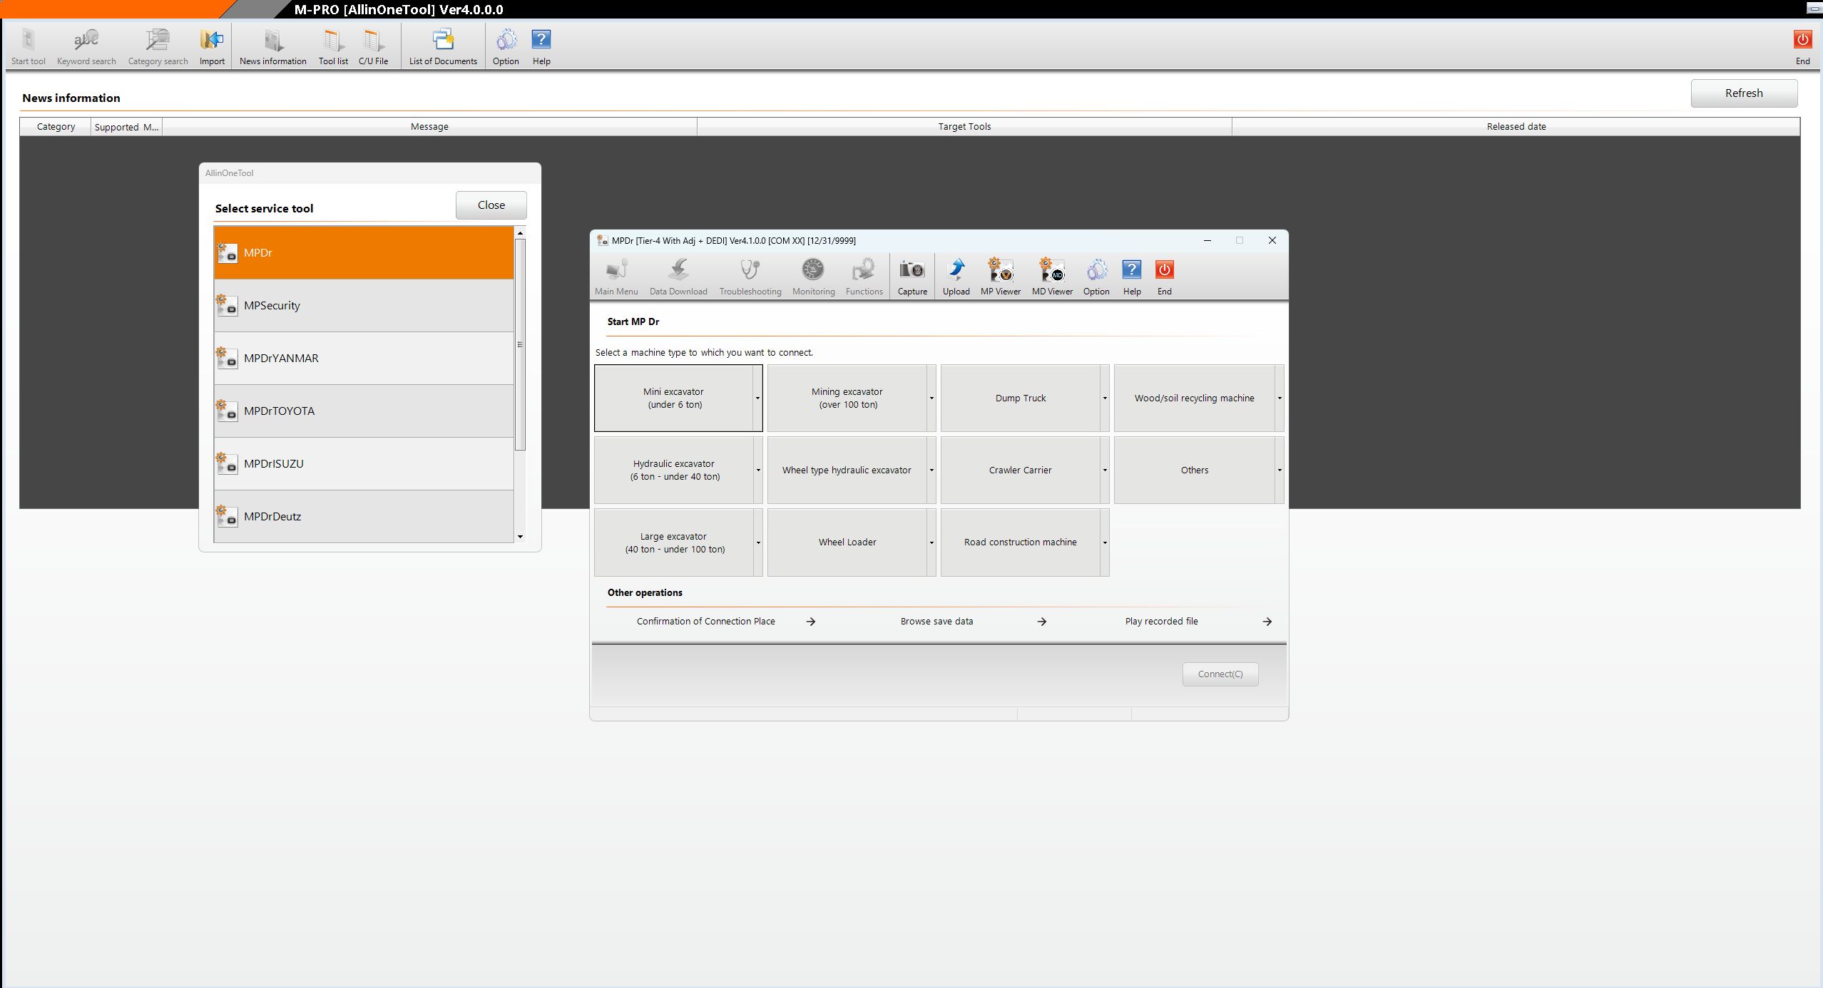Choose Others machine type
Viewport: 1823px width, 988px height.
point(1195,470)
